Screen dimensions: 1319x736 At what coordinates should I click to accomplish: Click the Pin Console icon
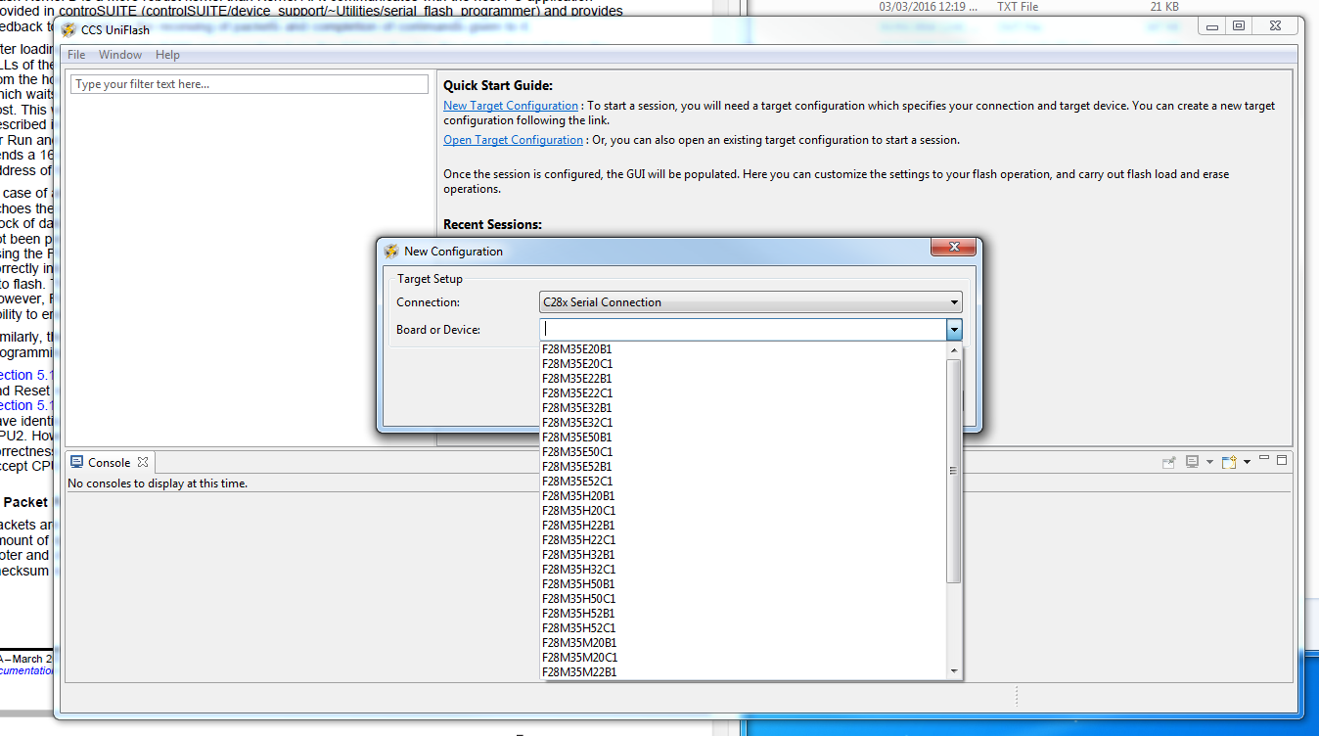(1168, 461)
